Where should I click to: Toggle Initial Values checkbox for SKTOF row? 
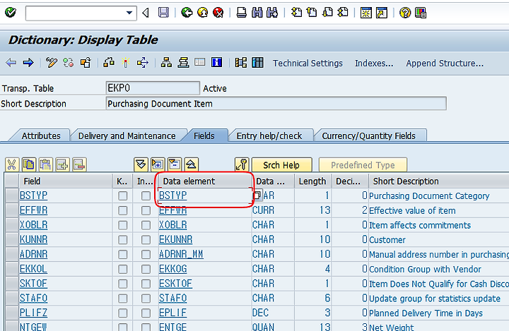146,284
